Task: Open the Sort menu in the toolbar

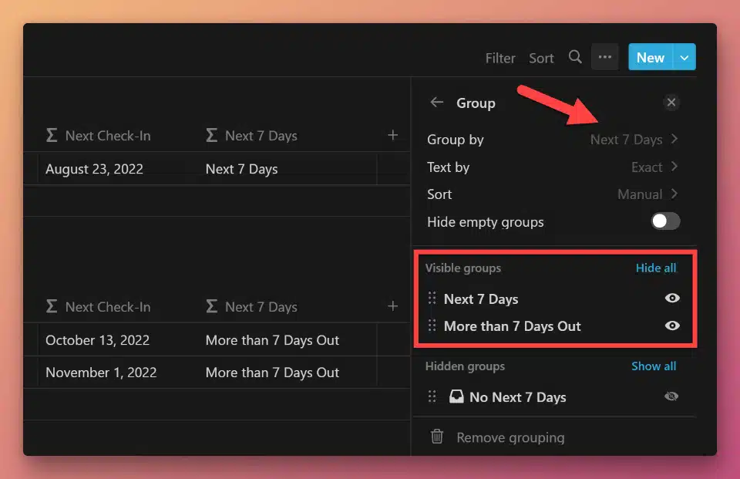Action: (x=541, y=58)
